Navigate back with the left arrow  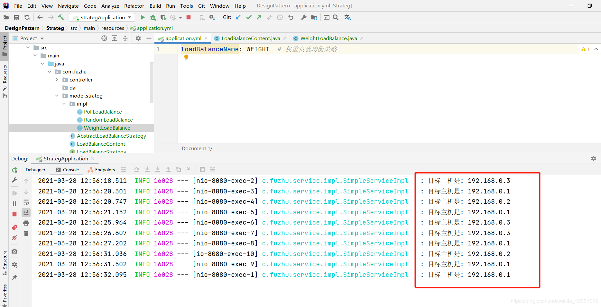40,17
